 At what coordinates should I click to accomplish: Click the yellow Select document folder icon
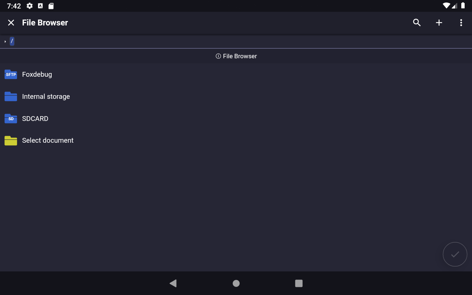(11, 140)
